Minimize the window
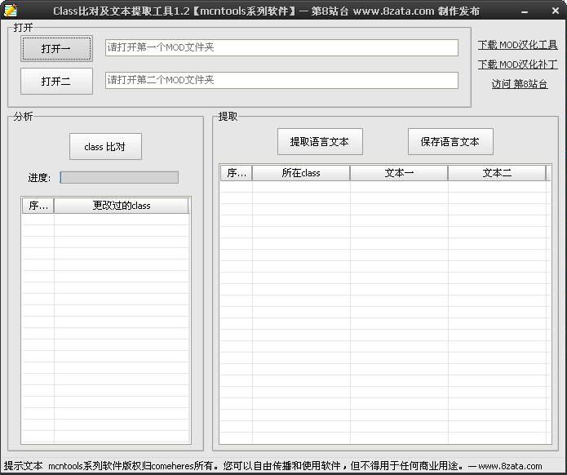 pos(525,11)
